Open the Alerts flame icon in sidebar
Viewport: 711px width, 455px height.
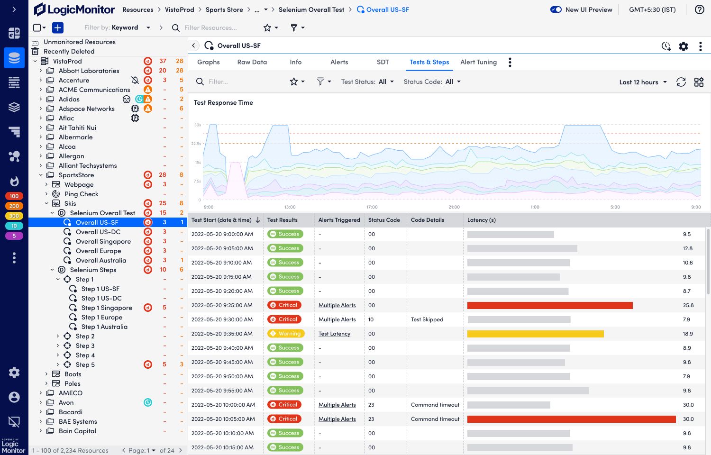pos(14,181)
